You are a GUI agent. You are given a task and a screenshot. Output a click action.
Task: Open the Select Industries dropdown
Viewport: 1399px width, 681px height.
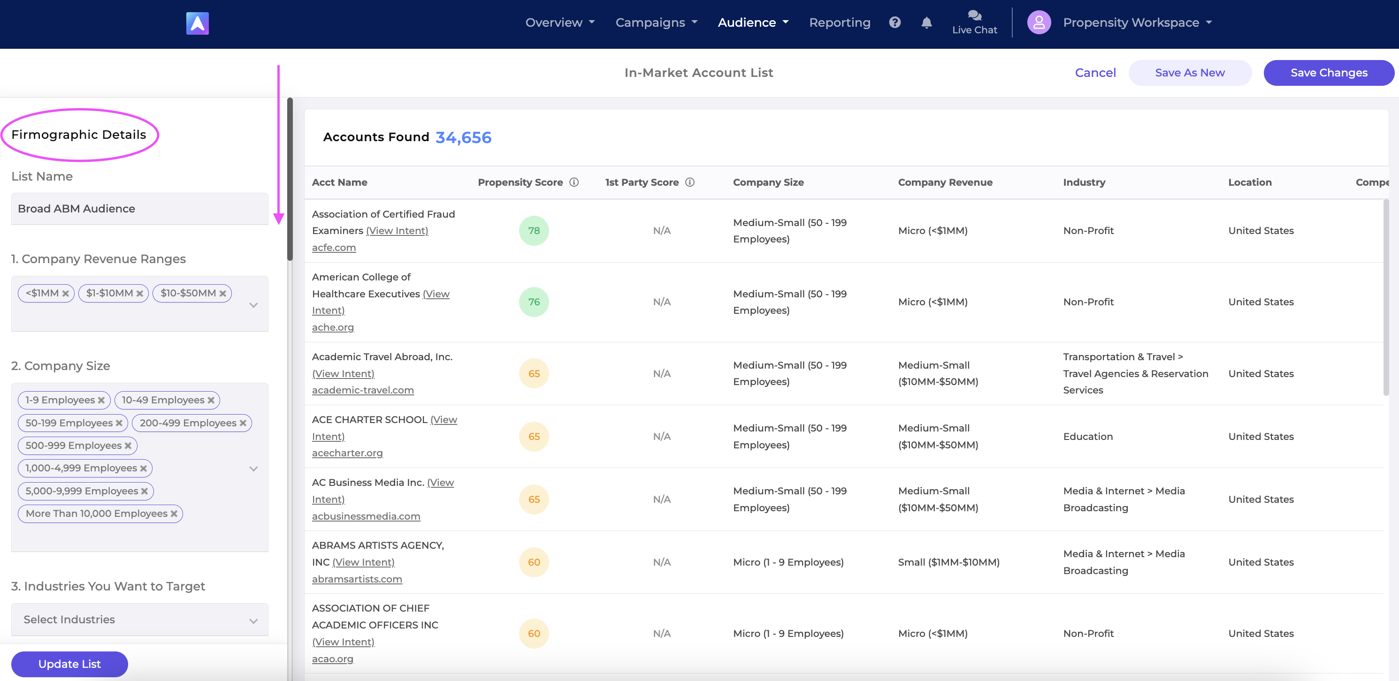point(139,620)
